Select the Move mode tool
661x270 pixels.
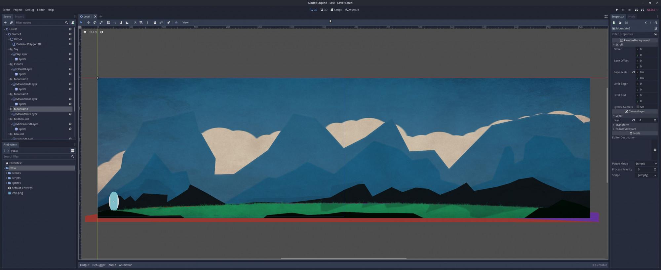(89, 22)
